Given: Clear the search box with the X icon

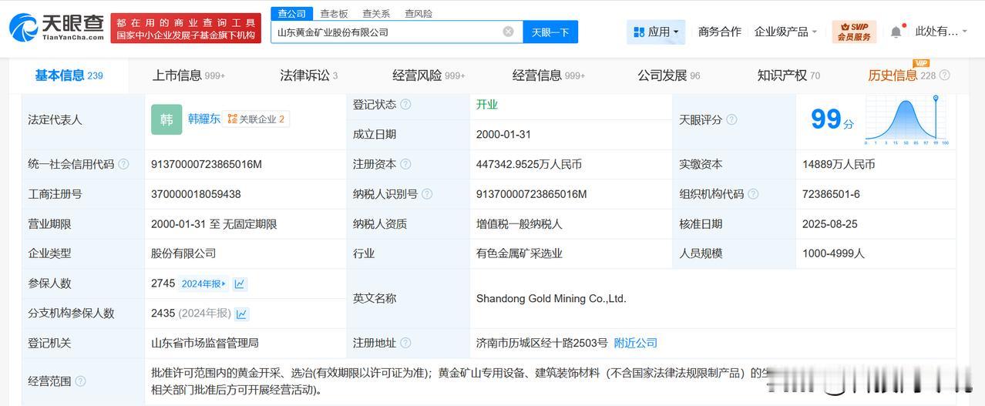Looking at the screenshot, I should [x=508, y=32].
